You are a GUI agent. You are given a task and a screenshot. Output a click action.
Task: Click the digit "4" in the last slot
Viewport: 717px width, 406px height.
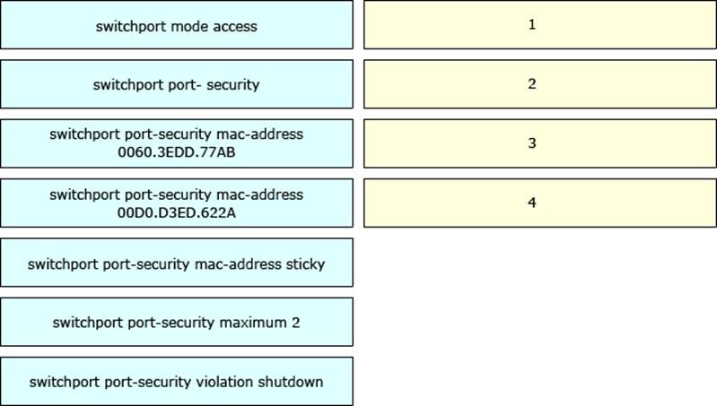(532, 203)
